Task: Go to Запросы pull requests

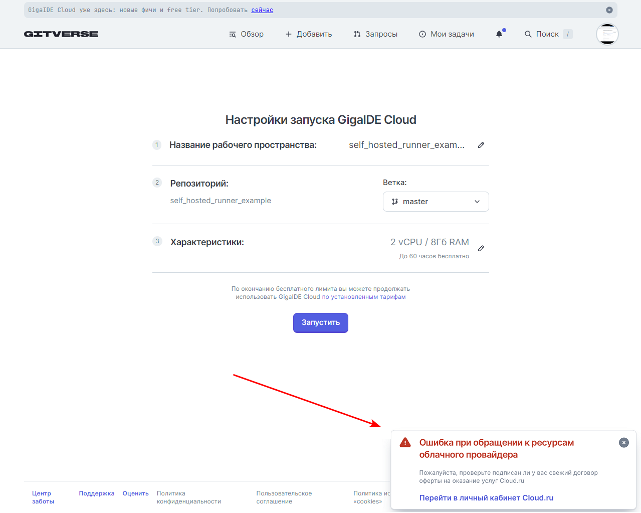Action: 375,34
